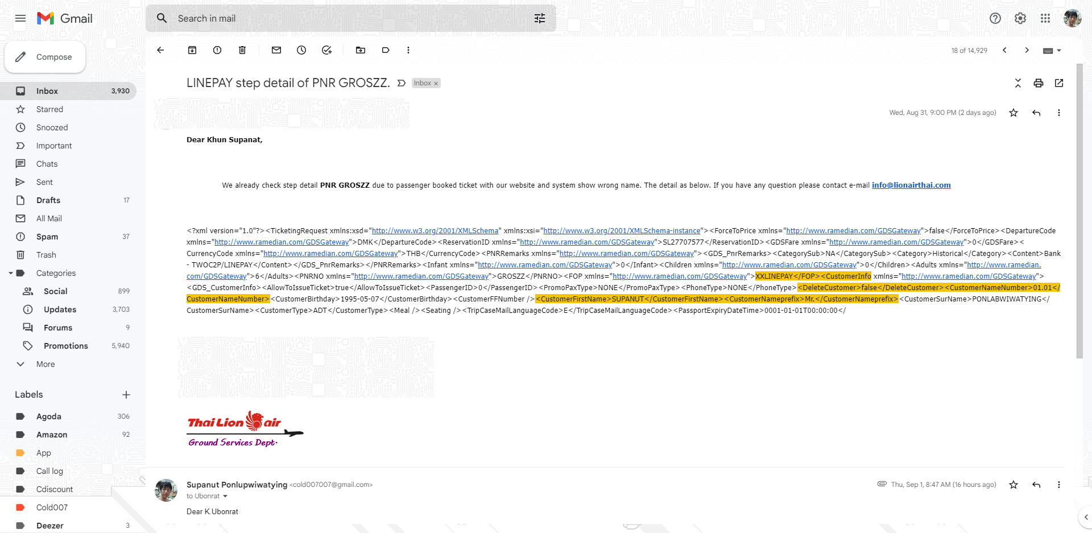Print all messages
The image size is (1092, 533).
pyautogui.click(x=1039, y=83)
